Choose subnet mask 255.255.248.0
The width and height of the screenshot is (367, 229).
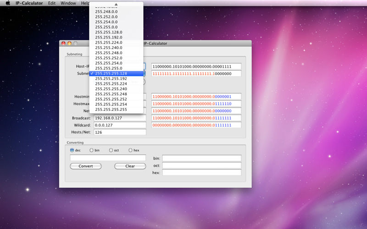pos(117,53)
